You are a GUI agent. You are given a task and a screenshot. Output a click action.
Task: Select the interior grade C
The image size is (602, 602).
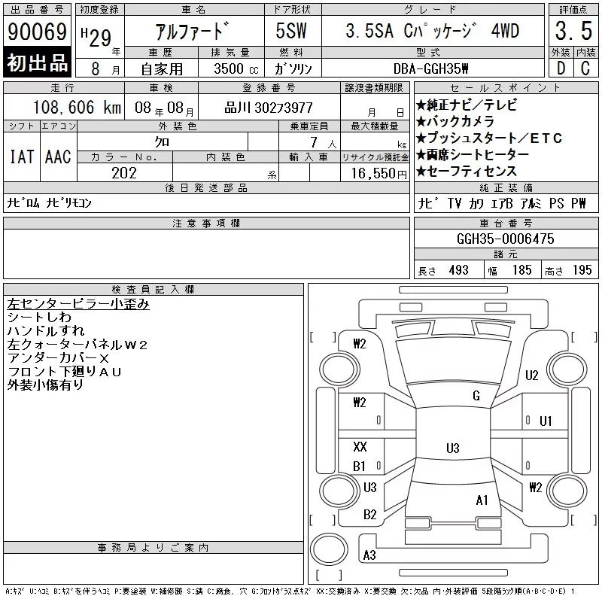coord(585,68)
